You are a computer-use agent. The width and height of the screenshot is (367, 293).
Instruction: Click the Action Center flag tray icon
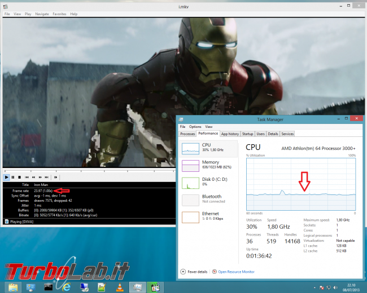tap(322, 287)
